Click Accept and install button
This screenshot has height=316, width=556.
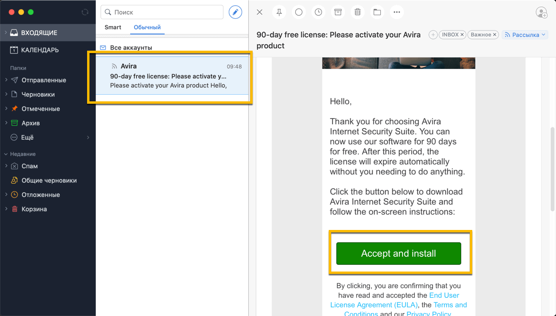pos(399,253)
